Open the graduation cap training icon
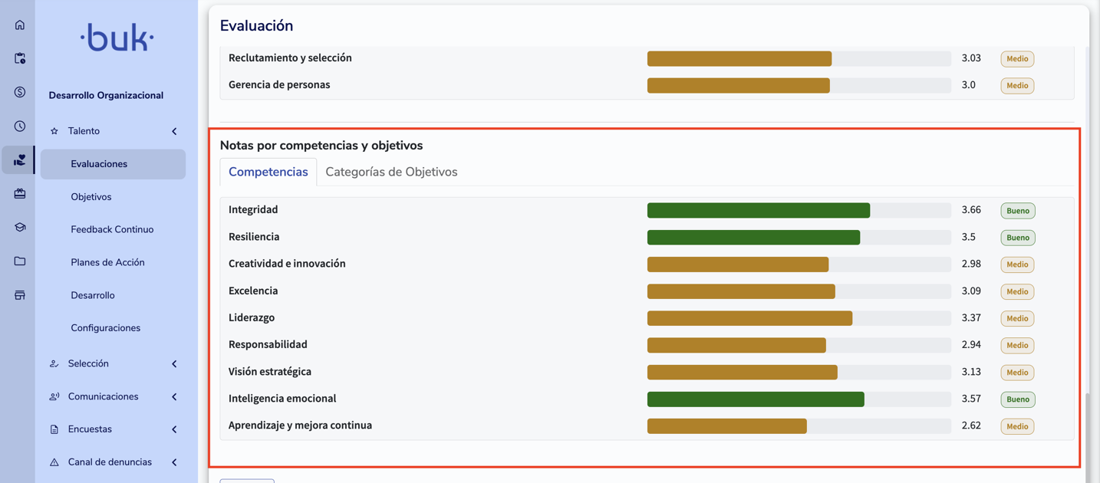Viewport: 1100px width, 483px height. (20, 228)
